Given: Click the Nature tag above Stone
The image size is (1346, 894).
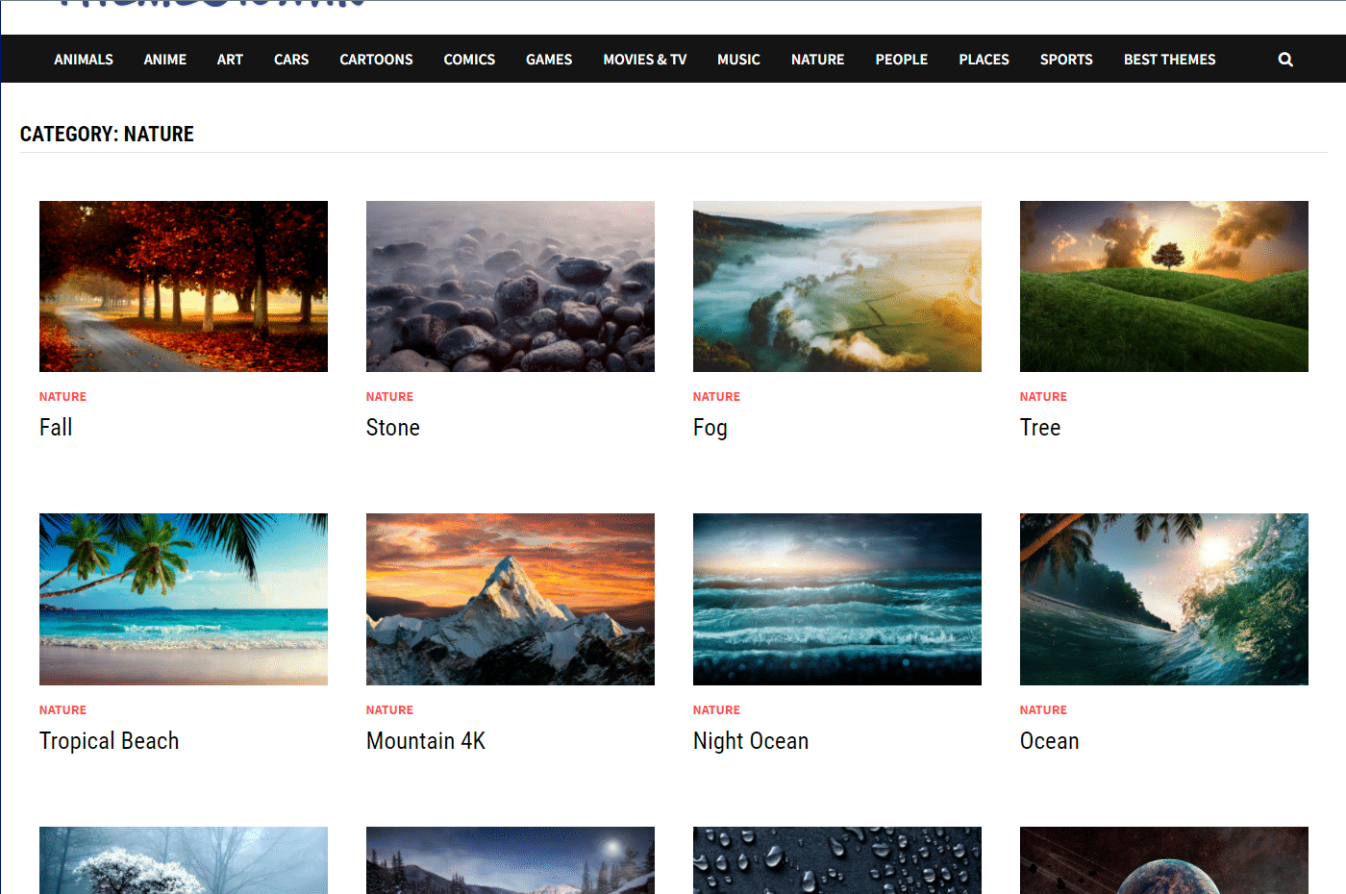Looking at the screenshot, I should 389,397.
